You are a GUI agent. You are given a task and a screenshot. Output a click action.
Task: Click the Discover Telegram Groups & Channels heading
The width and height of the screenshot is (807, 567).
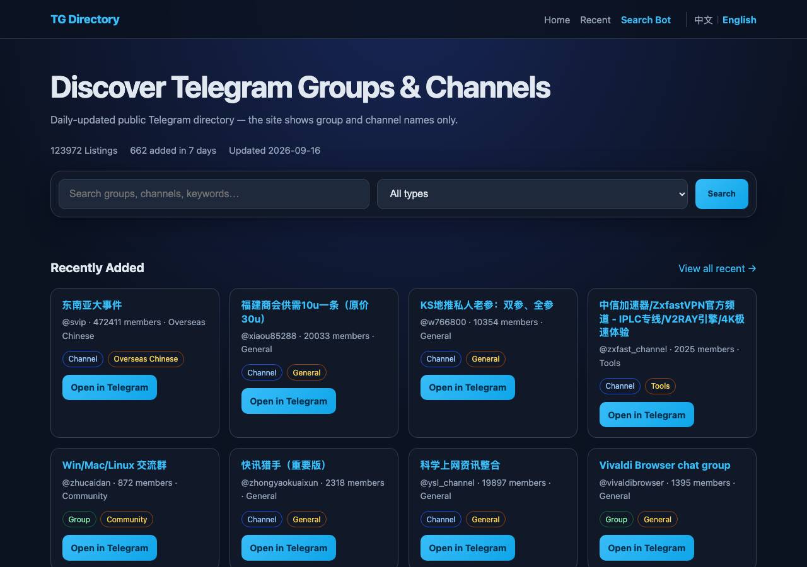[300, 87]
